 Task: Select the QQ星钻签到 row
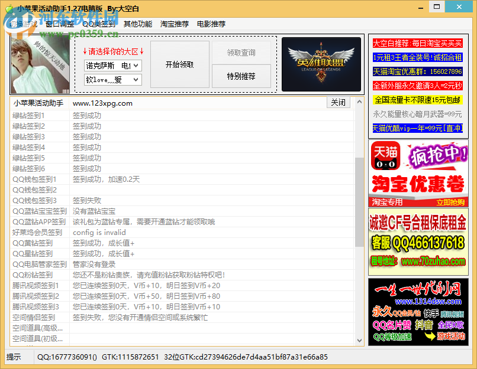click(x=182, y=254)
